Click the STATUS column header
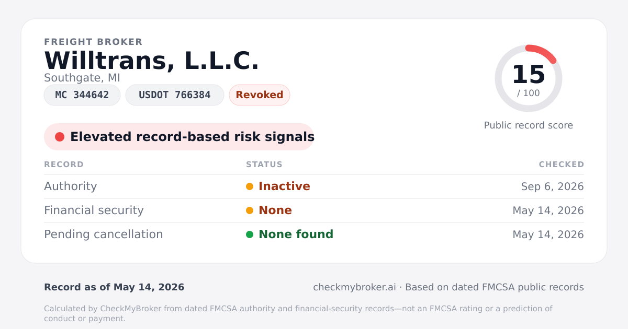 coord(264,164)
